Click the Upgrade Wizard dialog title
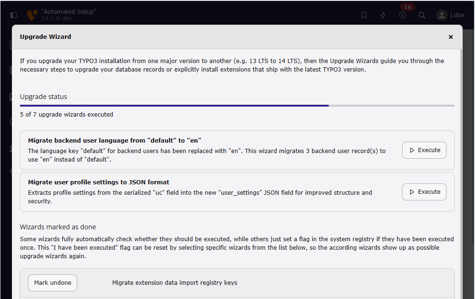The image size is (475, 299). point(45,37)
